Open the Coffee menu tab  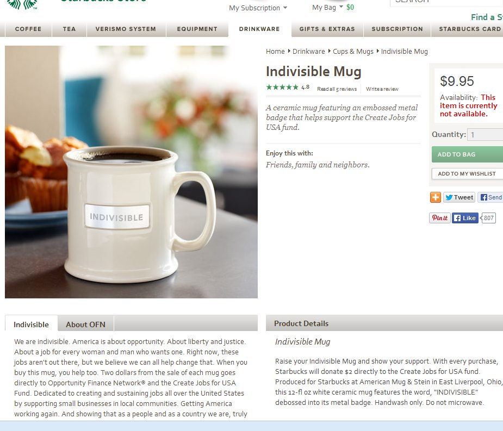(28, 29)
